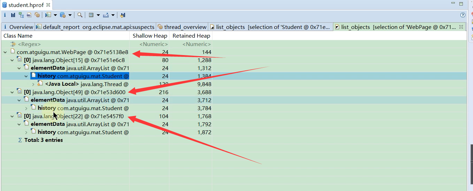Viewport: 473px width, 191px height.
Task: Click the Retained Heap Numeric filter field
Action: click(x=191, y=44)
